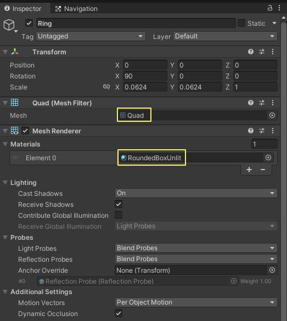
Task: Open the Element 0 material picker circle
Action: [268, 157]
